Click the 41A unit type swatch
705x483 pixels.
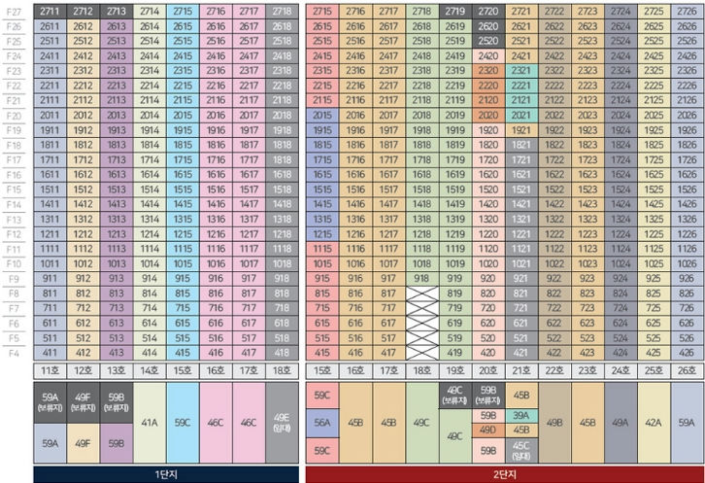point(150,423)
